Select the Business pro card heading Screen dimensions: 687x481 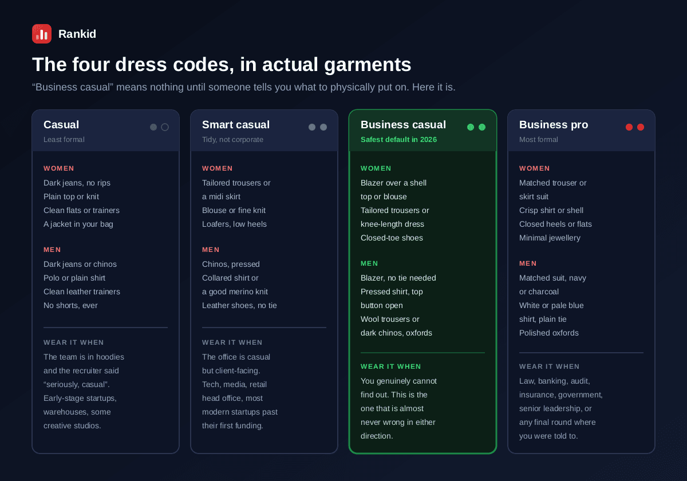(x=554, y=125)
